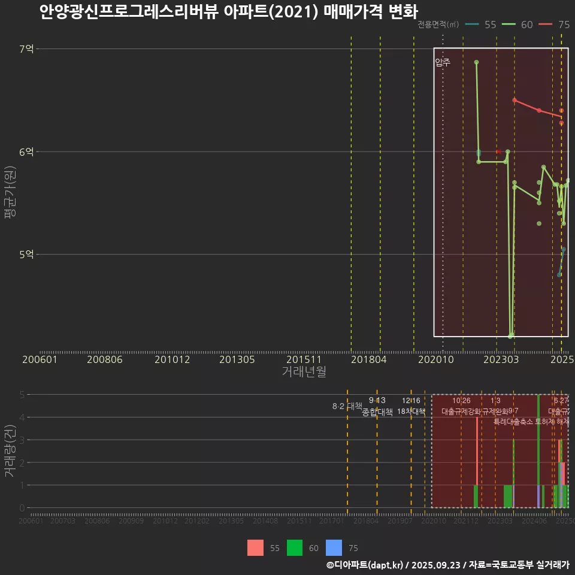Click the first red 75㎡ data point
Viewport: 575px width, 575px height.
pos(515,100)
